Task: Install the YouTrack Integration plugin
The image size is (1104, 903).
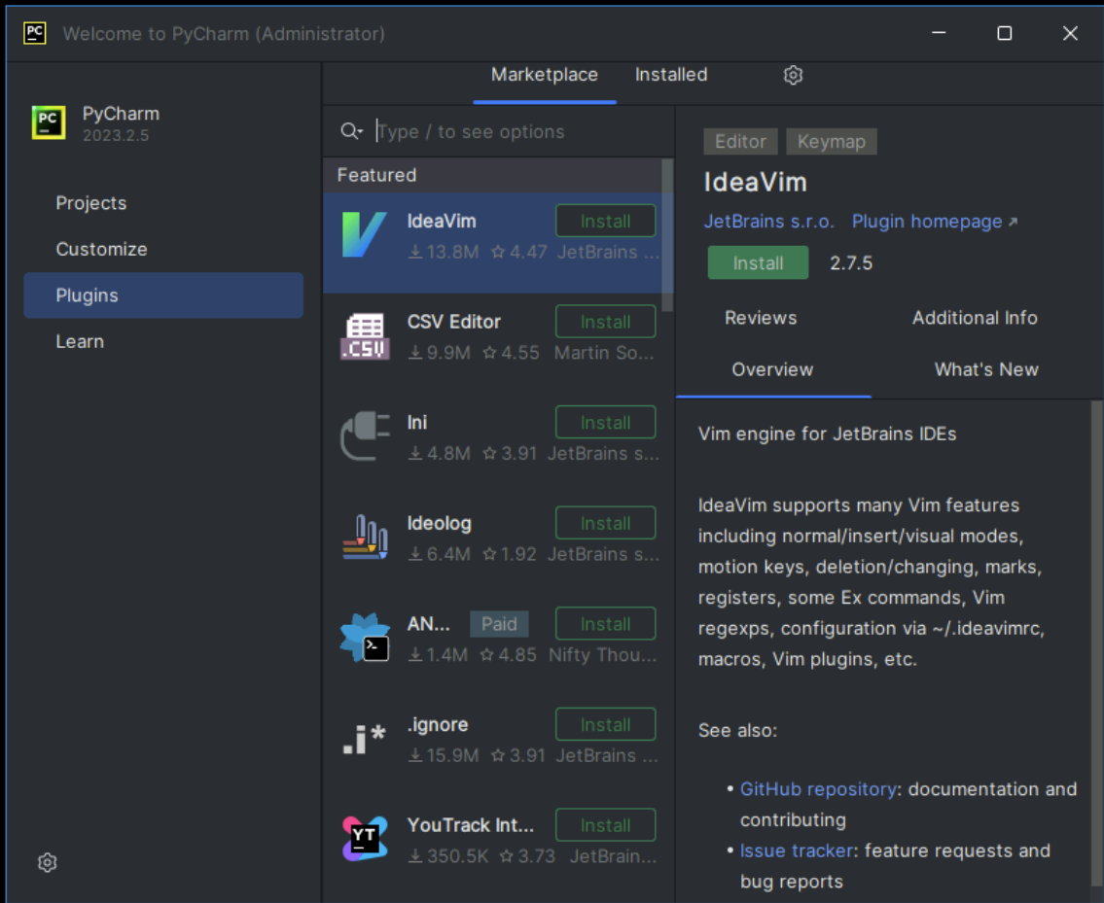Action: (606, 825)
